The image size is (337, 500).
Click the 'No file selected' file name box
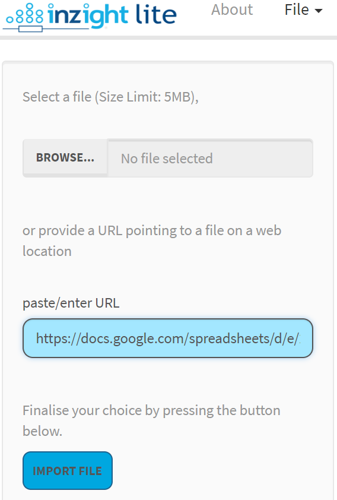[x=210, y=158]
